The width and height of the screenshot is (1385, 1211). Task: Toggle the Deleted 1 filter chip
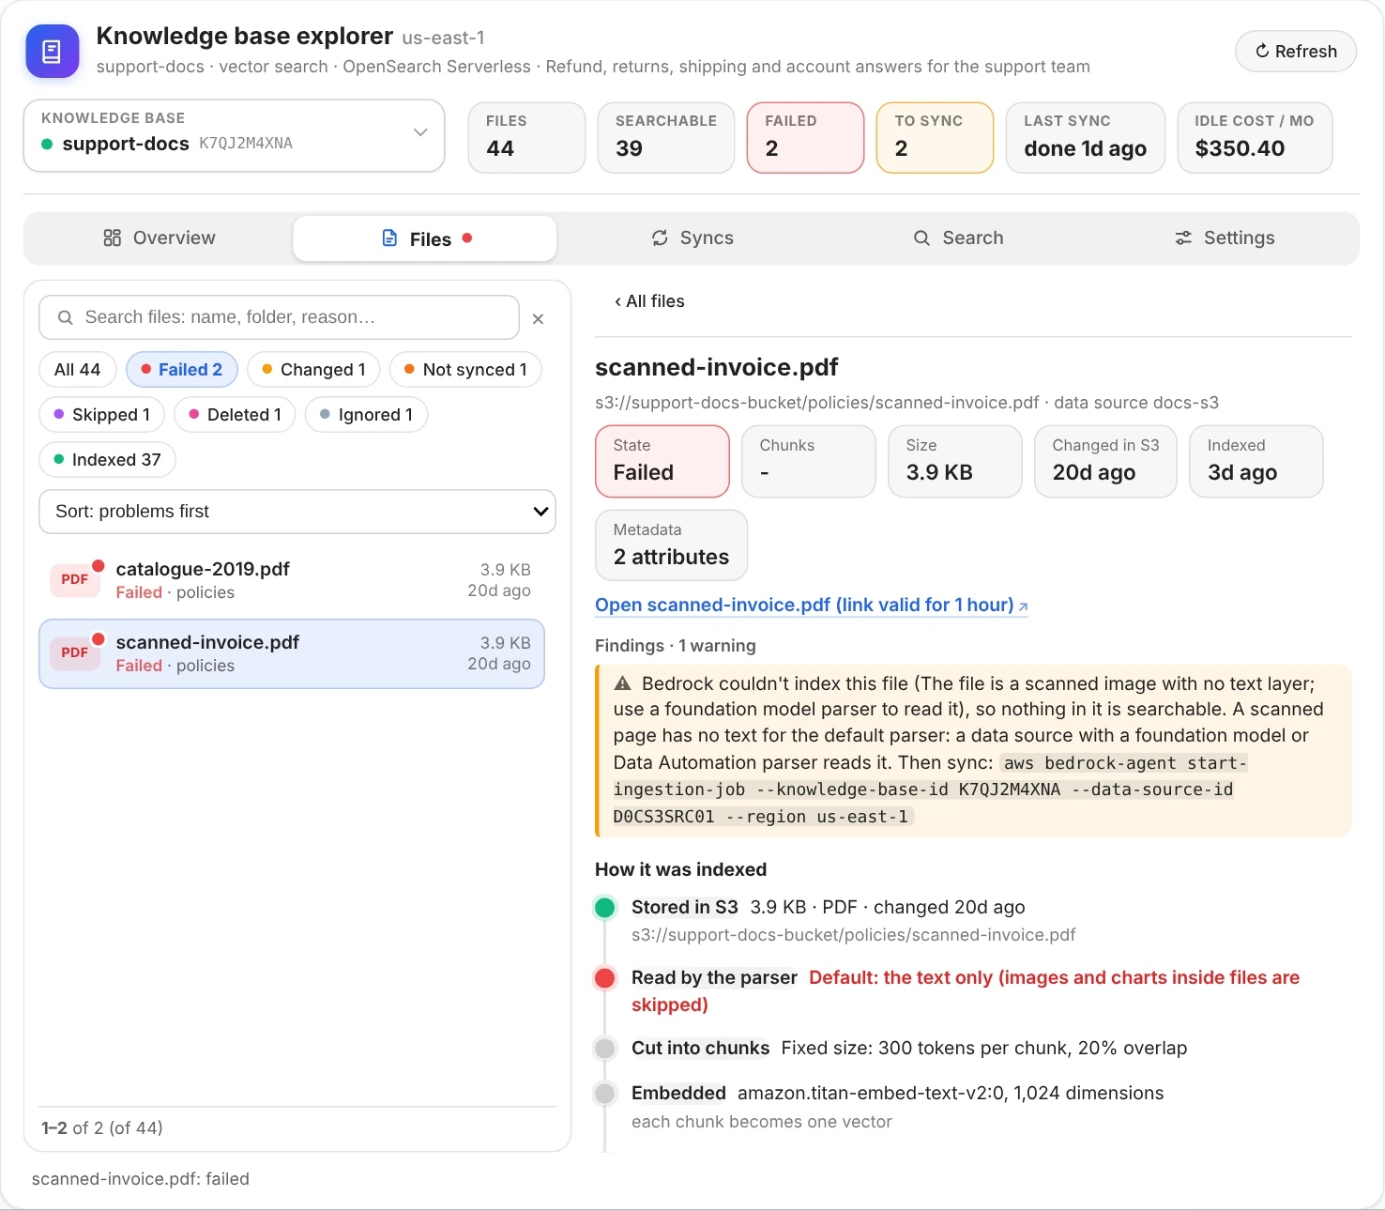[x=235, y=415]
